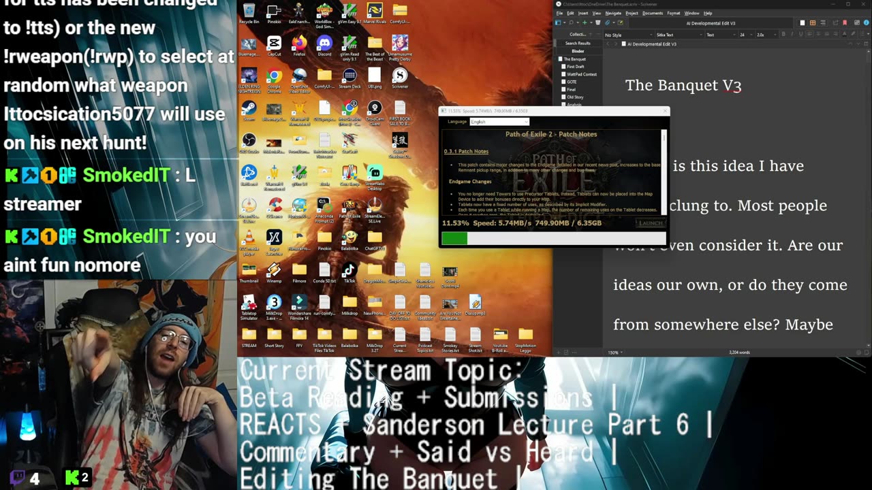Launch Path of Exile 2 desktop shortcut

click(x=349, y=208)
